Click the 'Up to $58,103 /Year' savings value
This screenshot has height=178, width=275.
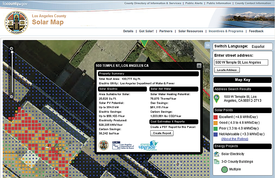coord(112,116)
